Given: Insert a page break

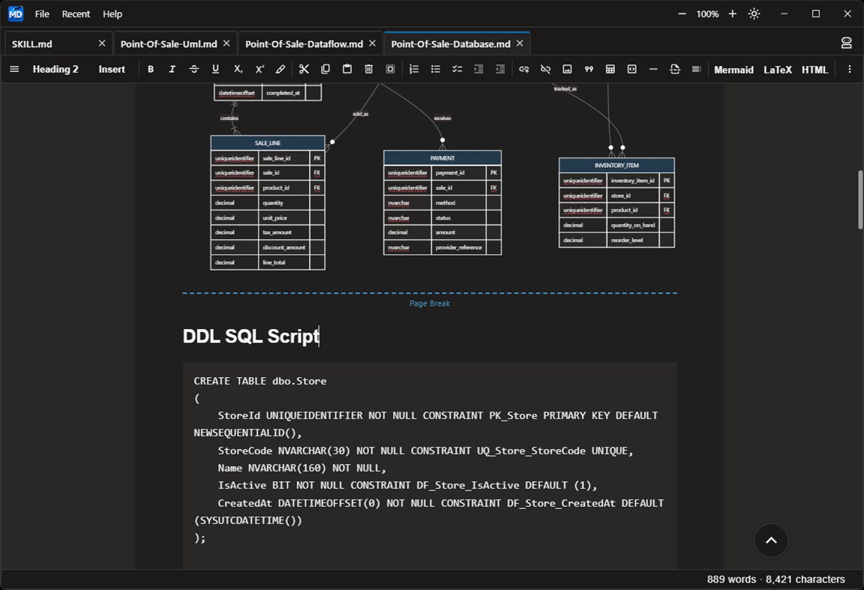Looking at the screenshot, I should click(x=675, y=70).
